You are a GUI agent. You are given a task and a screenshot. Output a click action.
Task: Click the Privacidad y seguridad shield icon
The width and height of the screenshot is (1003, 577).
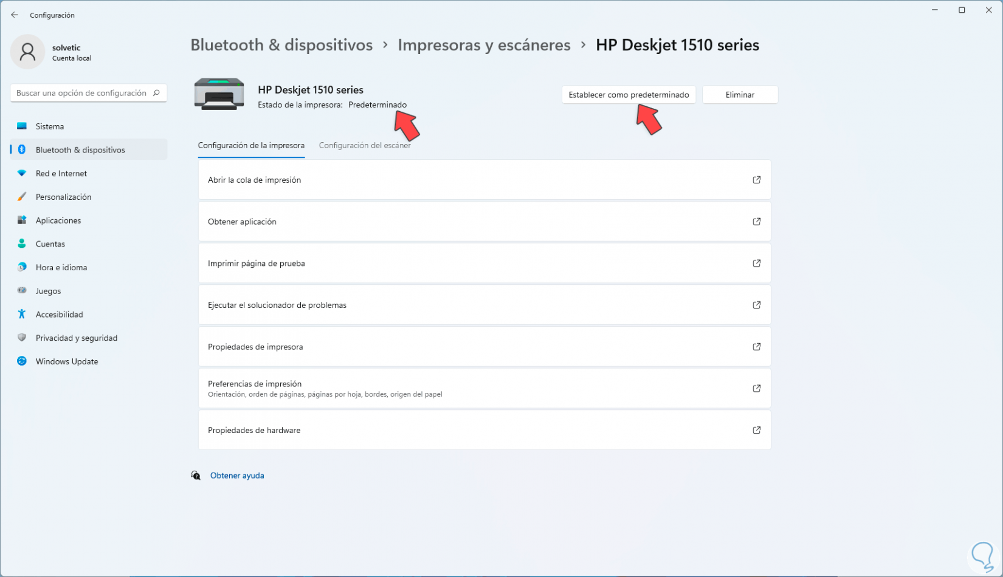click(22, 338)
